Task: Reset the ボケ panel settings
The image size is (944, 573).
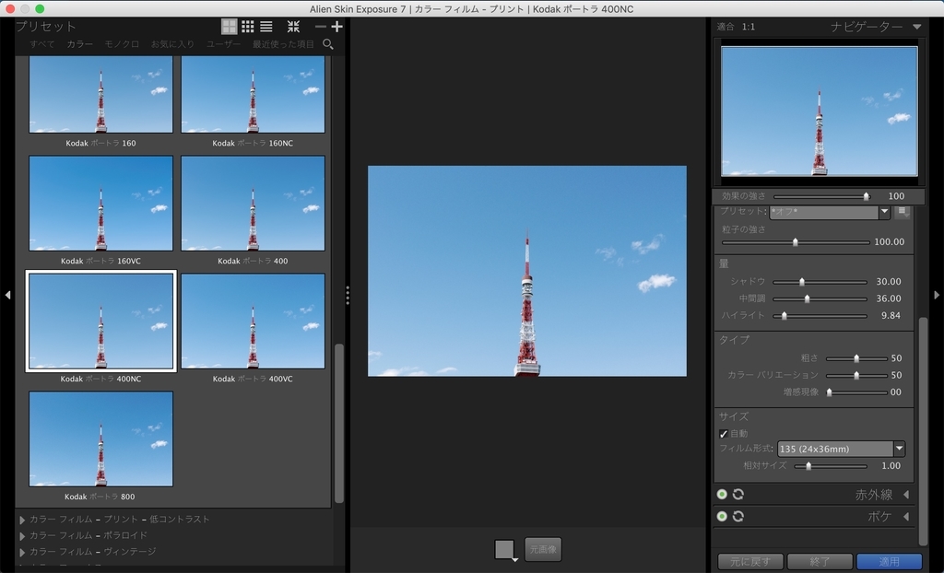Action: [738, 517]
